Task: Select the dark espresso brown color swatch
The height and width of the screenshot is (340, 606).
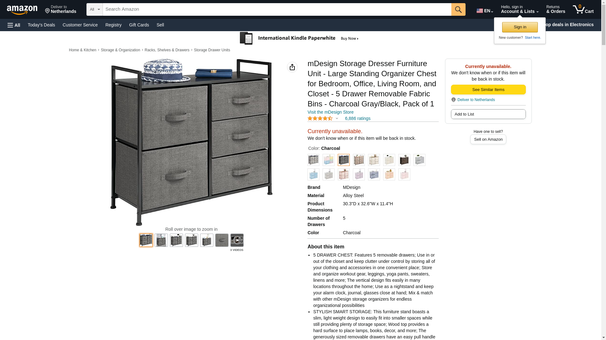Action: (404, 160)
